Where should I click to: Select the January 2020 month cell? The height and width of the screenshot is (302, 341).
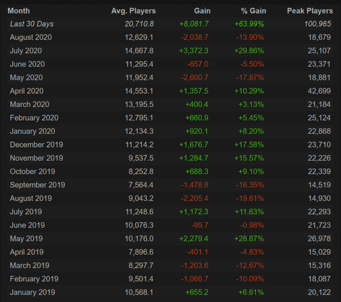[x=32, y=131]
